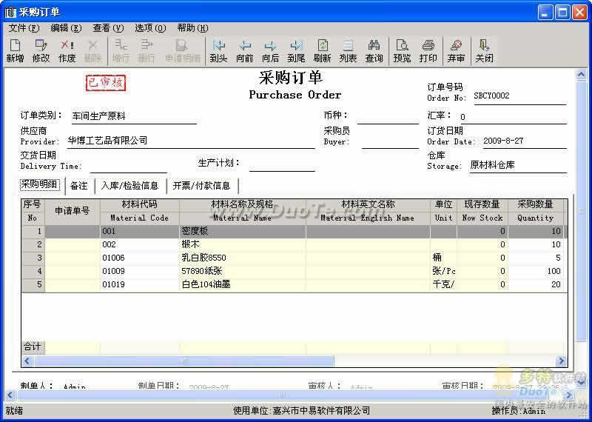Image resolution: width=592 pixels, height=422 pixels.
Task: Click the unit cell 桶 in row 3
Action: pos(443,258)
